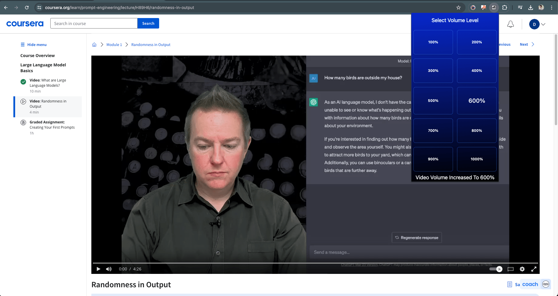This screenshot has width=558, height=296.
Task: Play the video
Action: (x=98, y=269)
